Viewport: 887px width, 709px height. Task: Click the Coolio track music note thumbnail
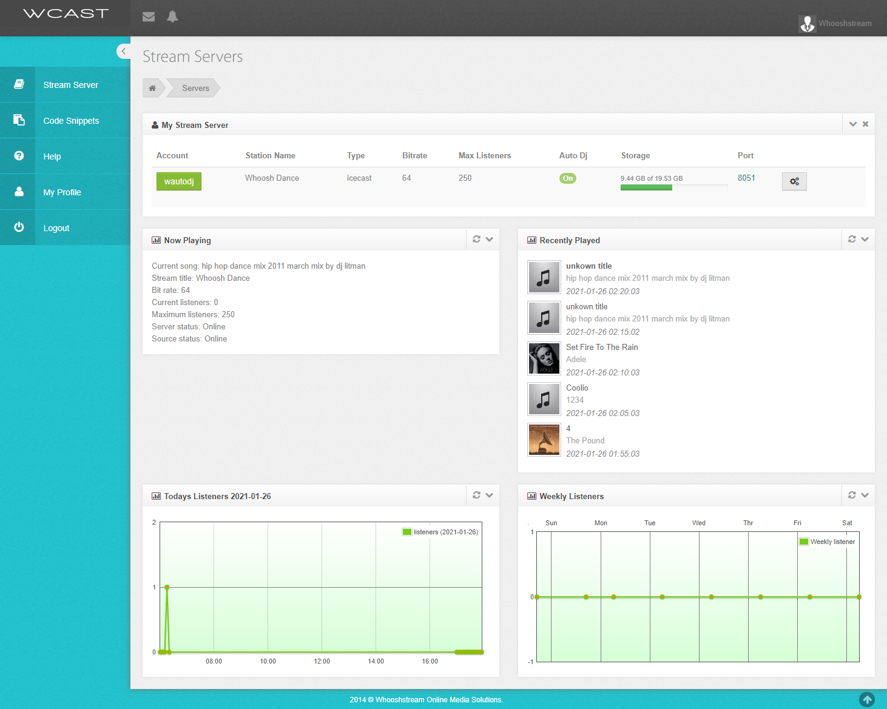(544, 399)
